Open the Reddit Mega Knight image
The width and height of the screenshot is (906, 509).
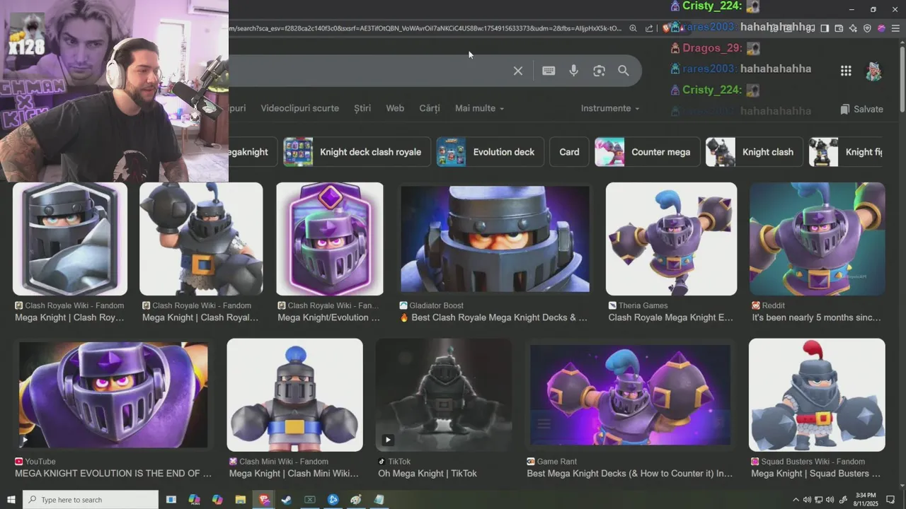point(818,239)
